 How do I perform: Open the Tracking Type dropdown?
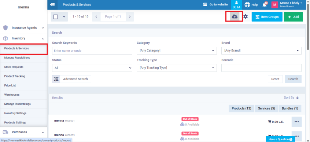coord(177,68)
